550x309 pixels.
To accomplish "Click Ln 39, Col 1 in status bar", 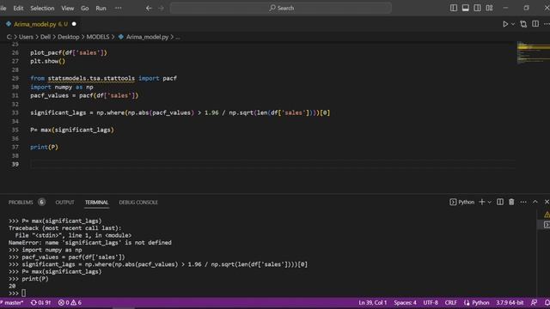I will click(x=372, y=302).
